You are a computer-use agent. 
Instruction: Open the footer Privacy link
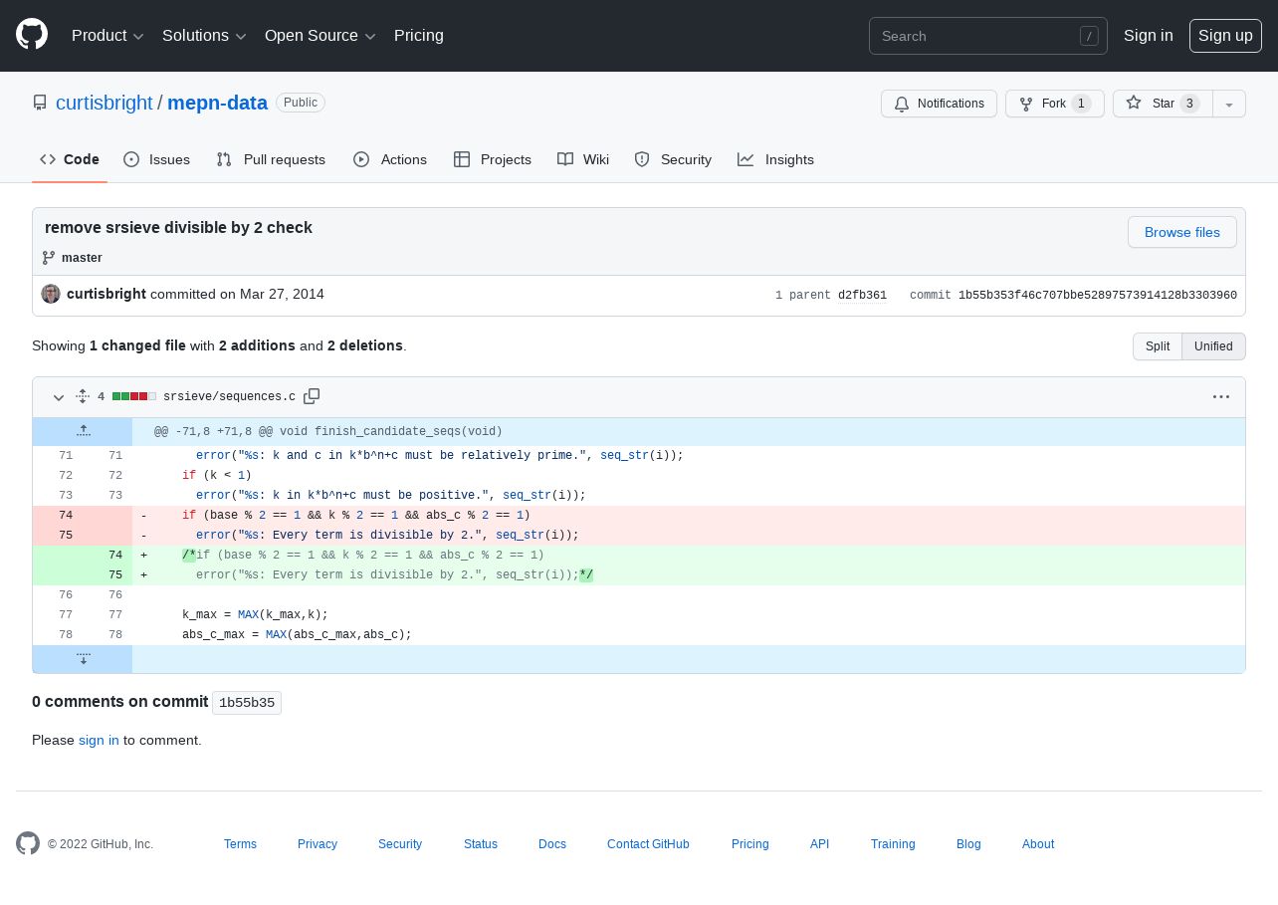[x=318, y=844]
